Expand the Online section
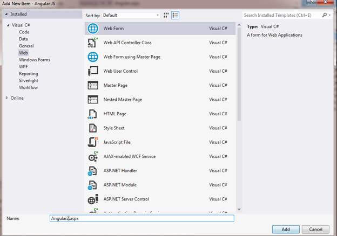The image size is (337, 236). 6,98
